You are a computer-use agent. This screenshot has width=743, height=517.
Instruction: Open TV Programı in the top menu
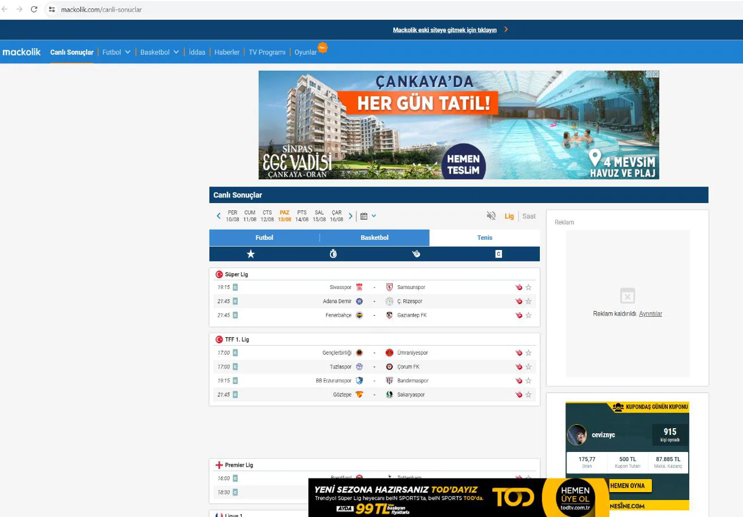click(267, 52)
